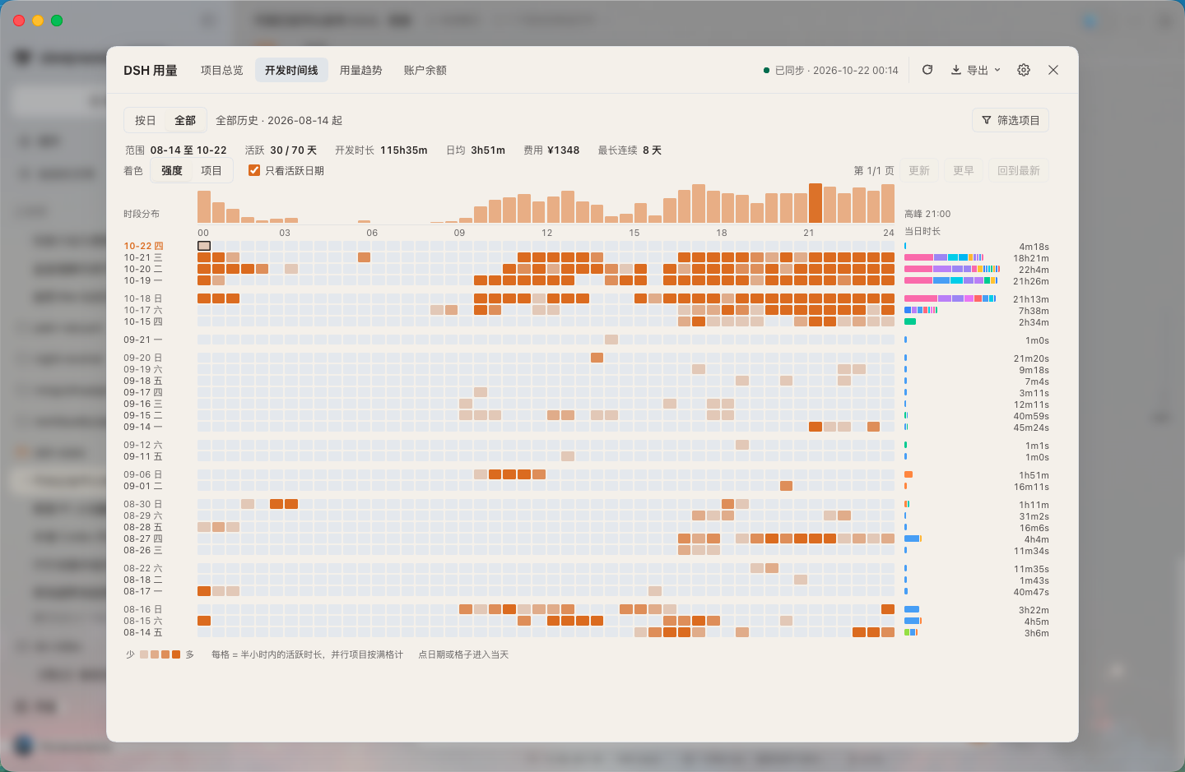The image size is (1185, 772).
Task: Click the 18h21m duration value
Action: pyautogui.click(x=1031, y=258)
